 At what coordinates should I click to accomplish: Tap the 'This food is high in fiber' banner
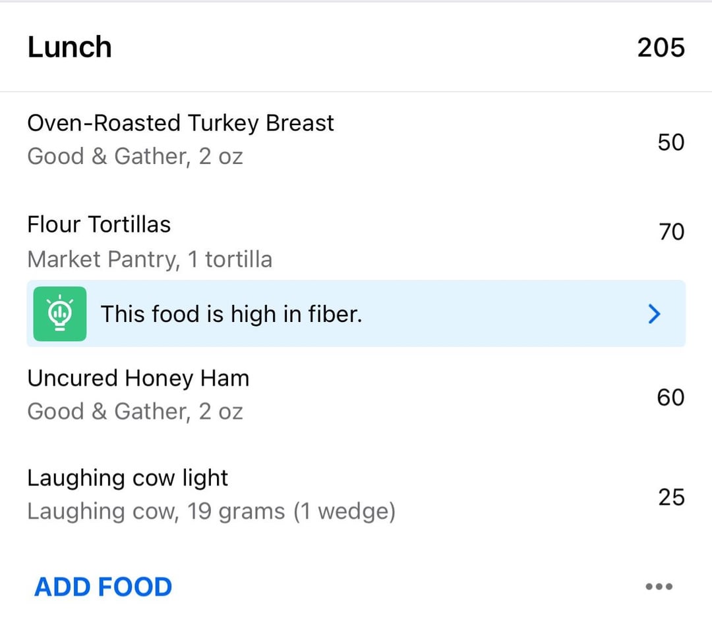356,314
